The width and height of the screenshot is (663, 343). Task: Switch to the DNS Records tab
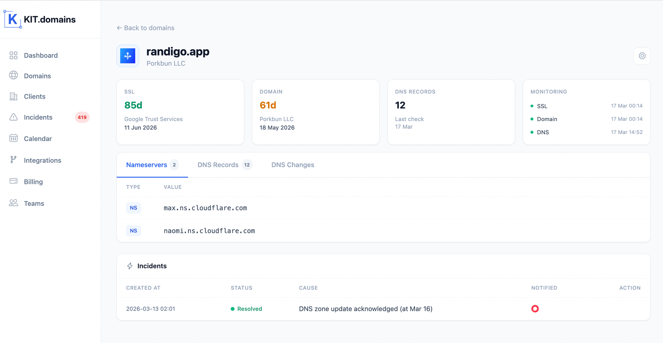pyautogui.click(x=218, y=165)
